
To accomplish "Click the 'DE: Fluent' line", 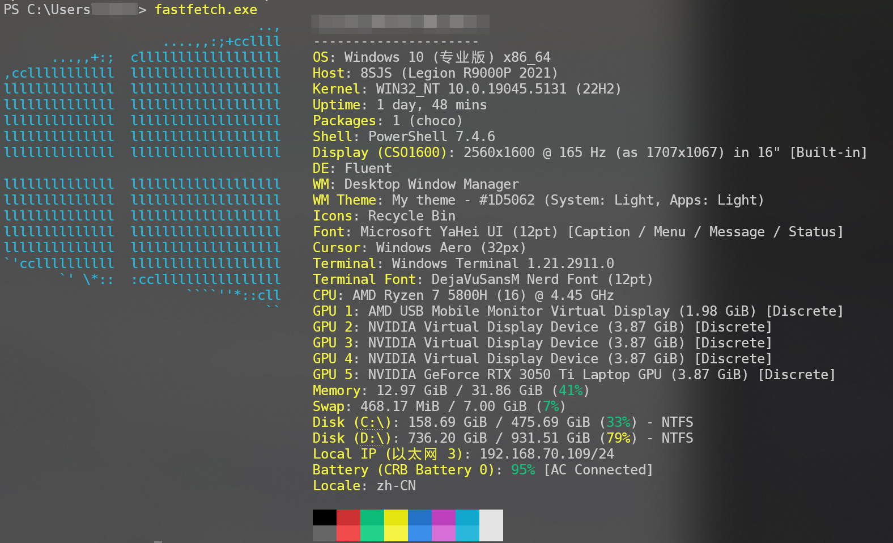I will pos(352,168).
